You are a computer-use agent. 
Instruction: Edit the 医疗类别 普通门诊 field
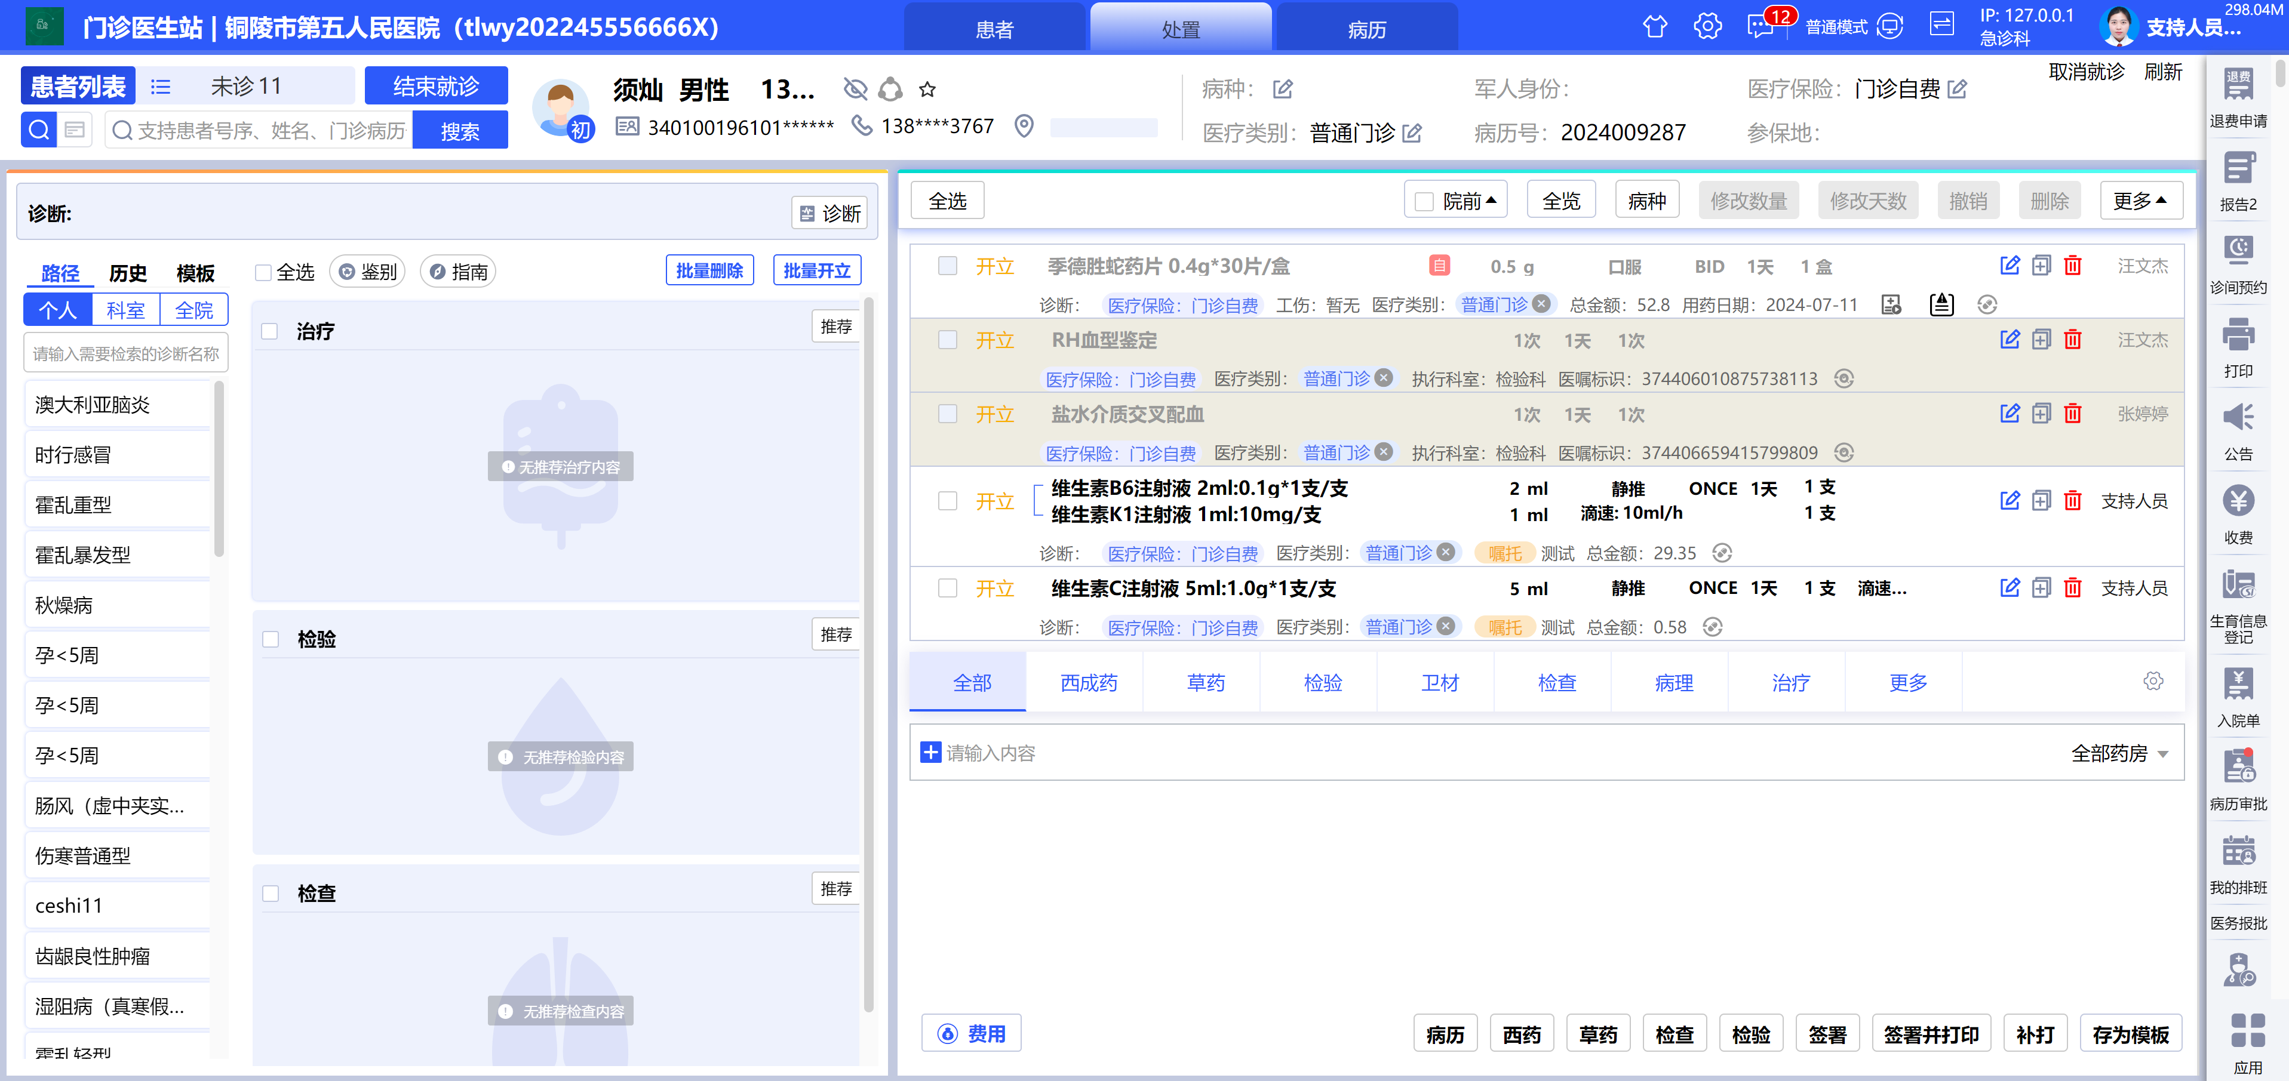[x=1412, y=133]
